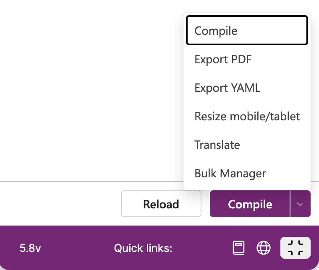Screen dimensions: 319x270
Task: Open the manual via the book icon
Action: 238,248
